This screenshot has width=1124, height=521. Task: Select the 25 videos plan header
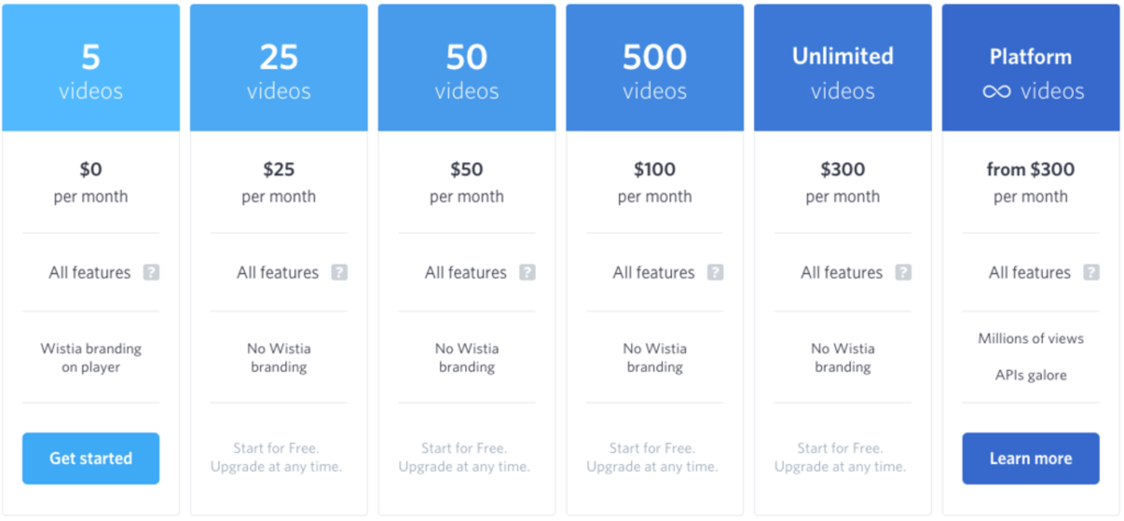[x=278, y=68]
